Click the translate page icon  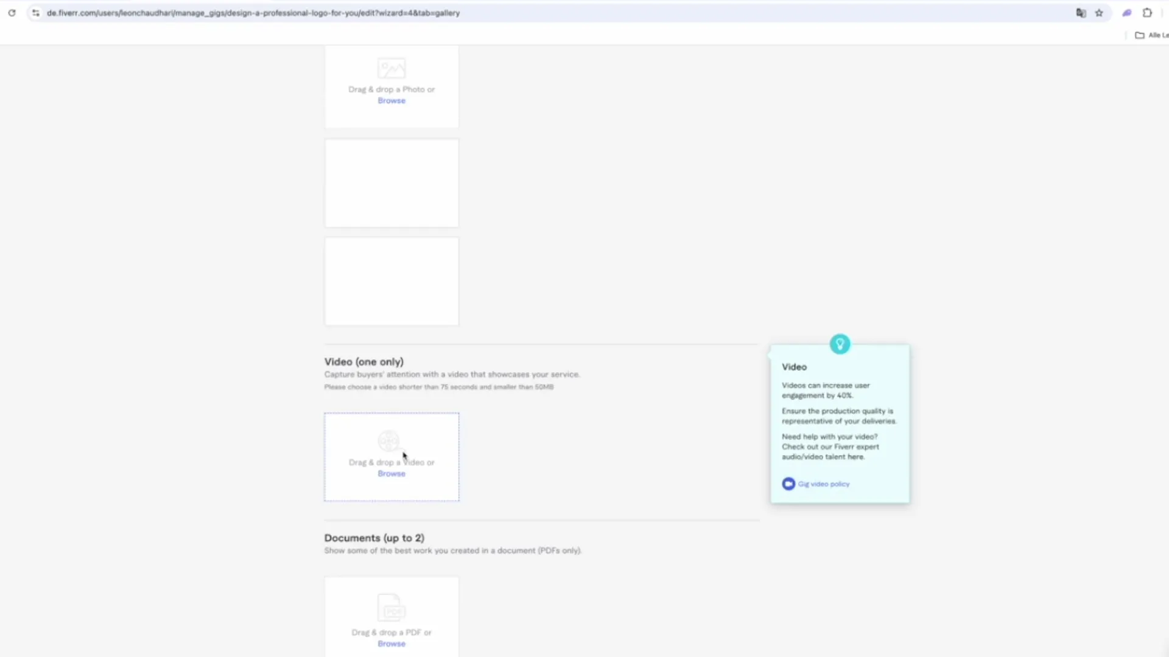pyautogui.click(x=1081, y=13)
